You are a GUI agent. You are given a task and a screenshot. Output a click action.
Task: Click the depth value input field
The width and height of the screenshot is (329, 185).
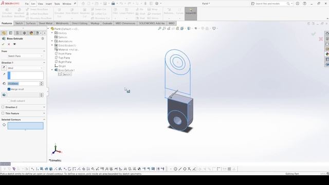coord(23,84)
